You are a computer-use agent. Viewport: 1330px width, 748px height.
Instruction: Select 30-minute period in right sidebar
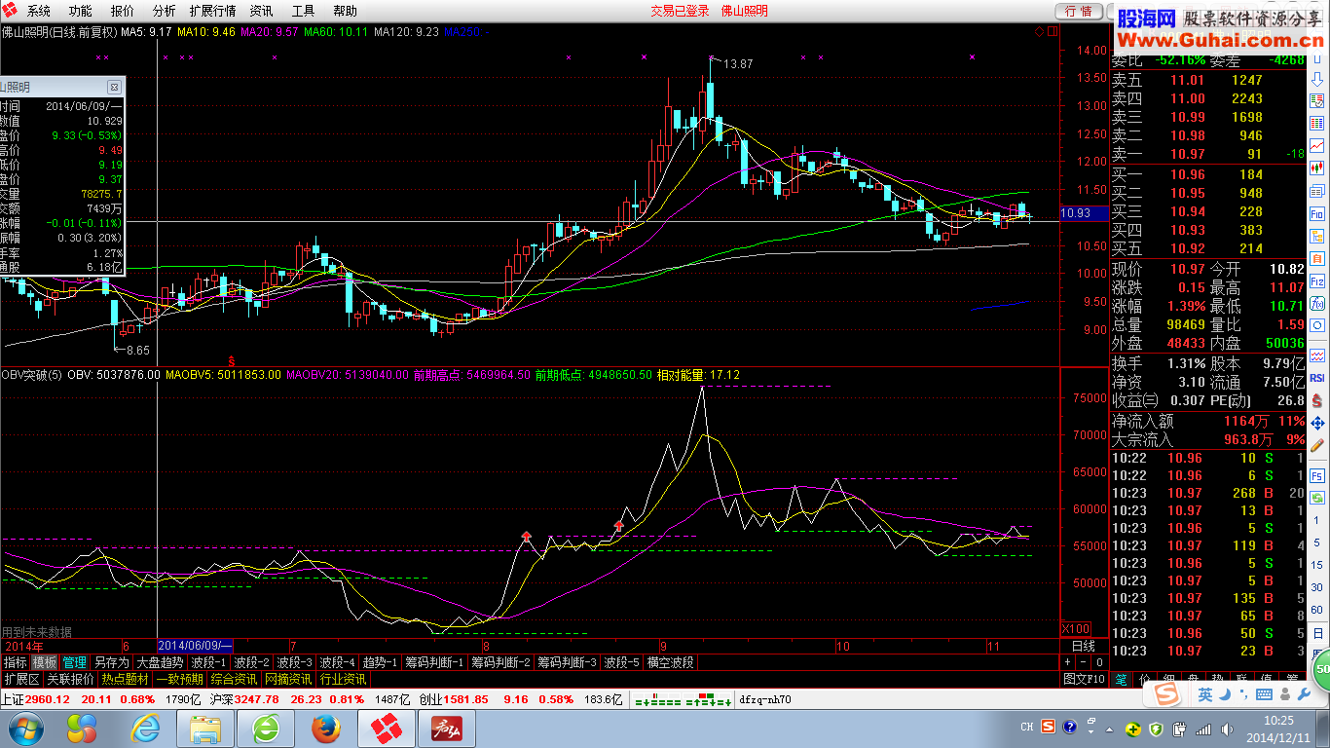pyautogui.click(x=1315, y=587)
